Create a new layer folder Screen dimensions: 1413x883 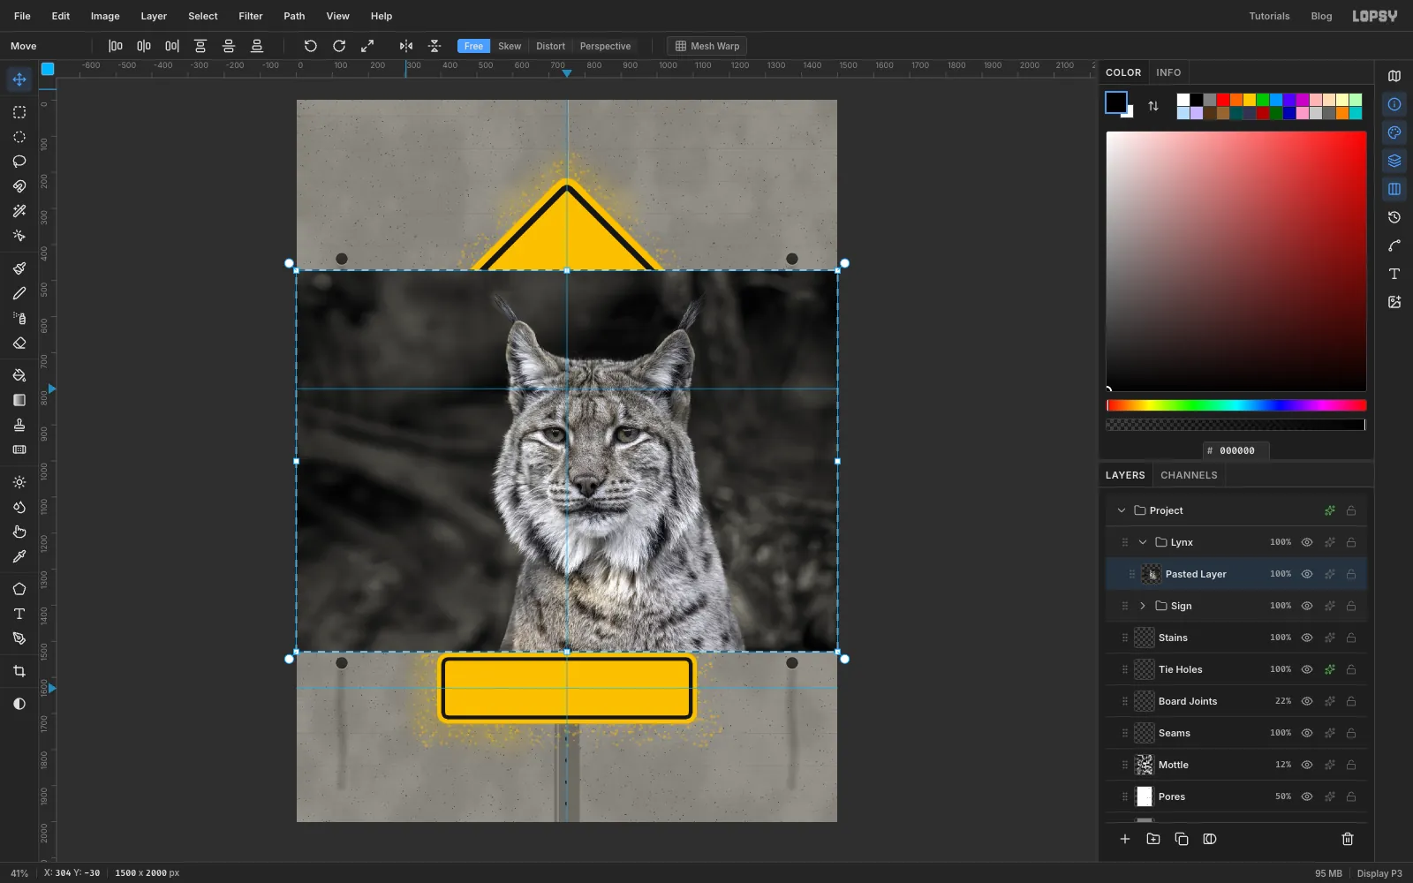point(1153,839)
